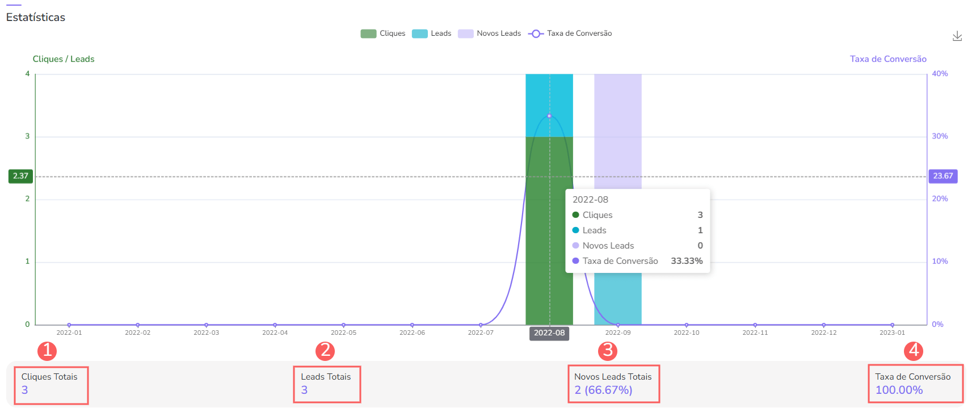Click the green 2.37 axis indicator badge
976x412 pixels.
pos(21,176)
